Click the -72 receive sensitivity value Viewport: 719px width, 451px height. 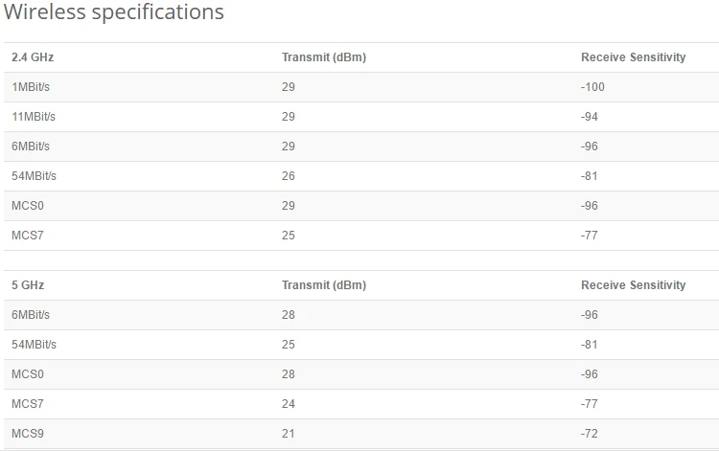tap(590, 434)
